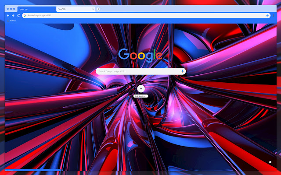Switch to the second New Tab
The image size is (281, 175).
tap(76, 9)
